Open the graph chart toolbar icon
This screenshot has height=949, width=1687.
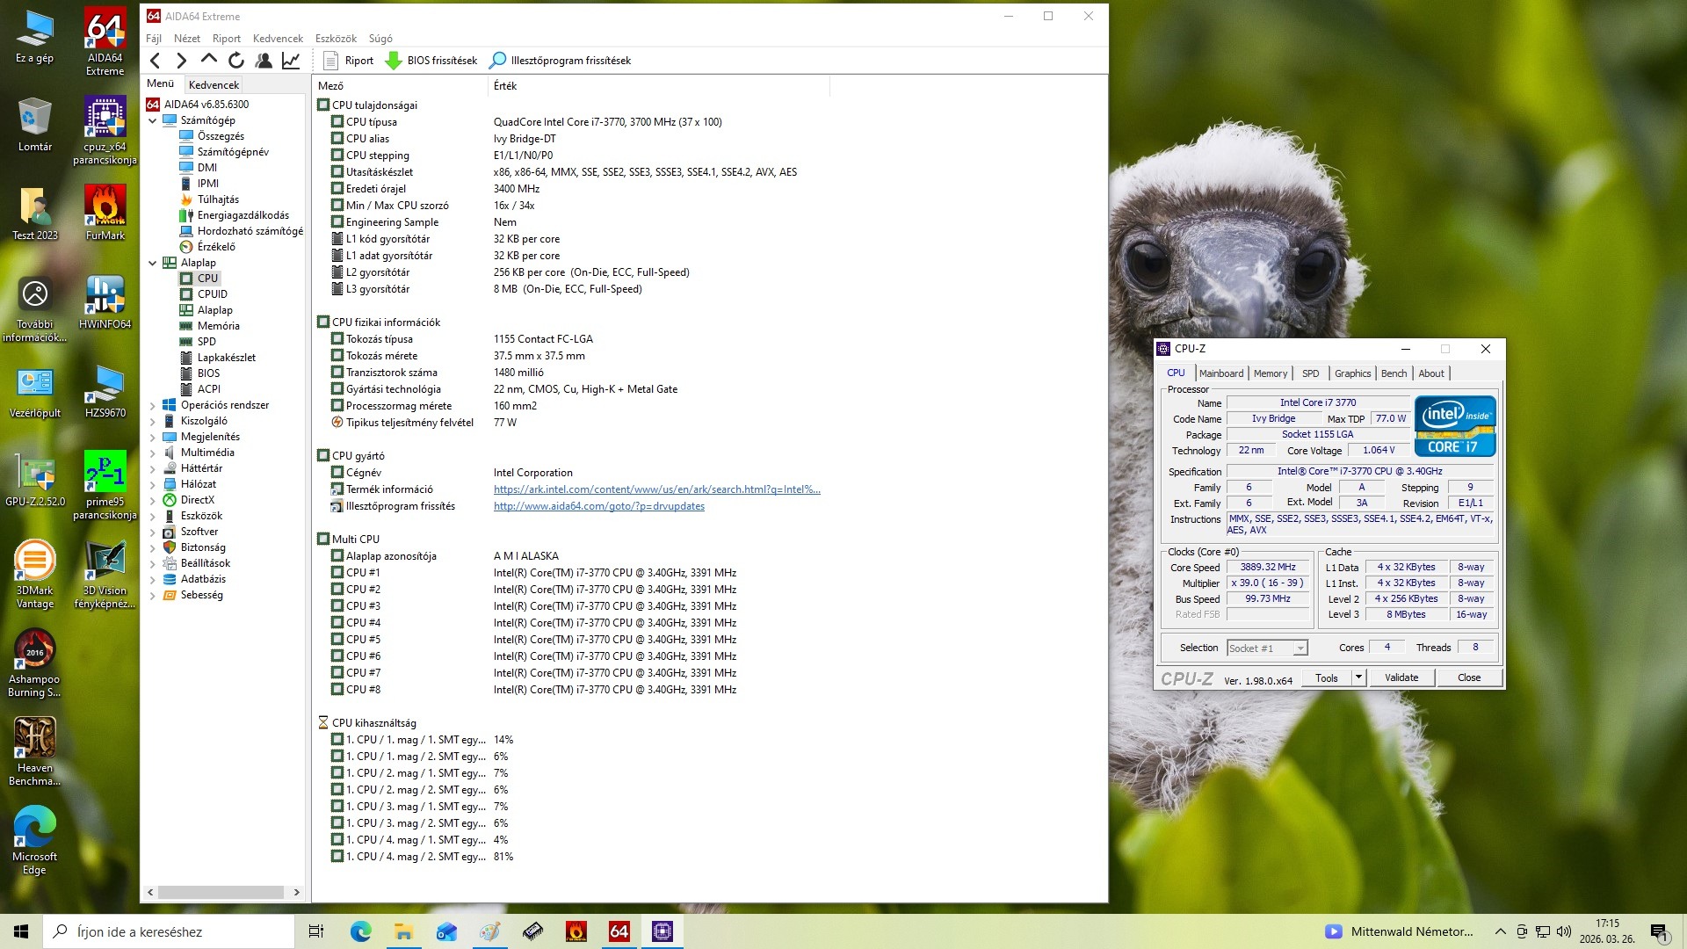coord(291,61)
